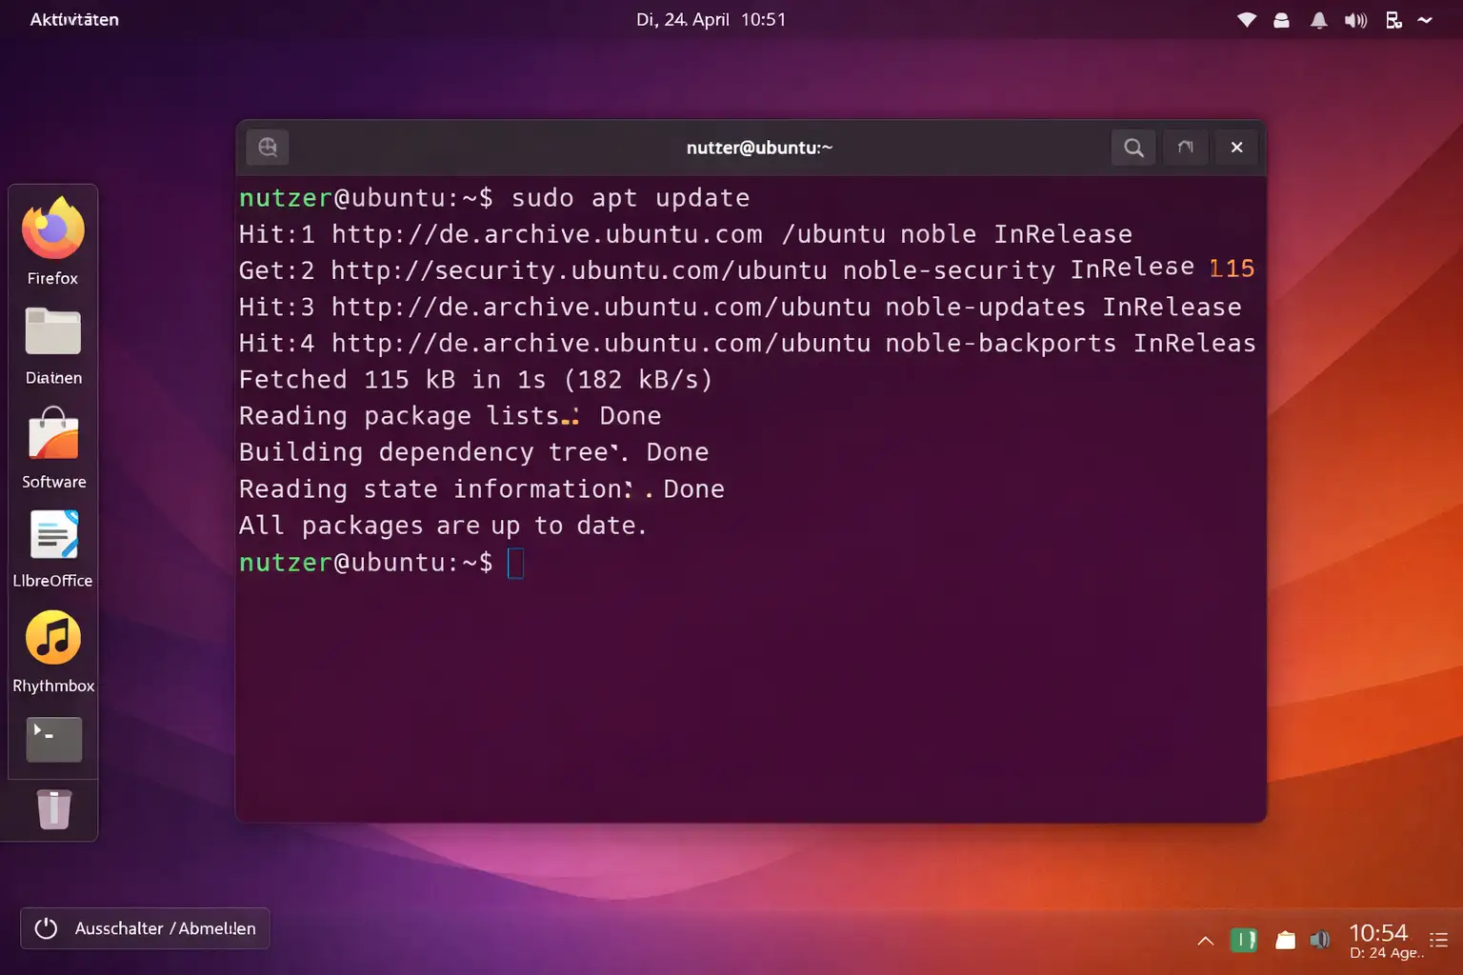Click the globe icon in the terminal titlebar
This screenshot has height=975, width=1463.
pyautogui.click(x=267, y=147)
